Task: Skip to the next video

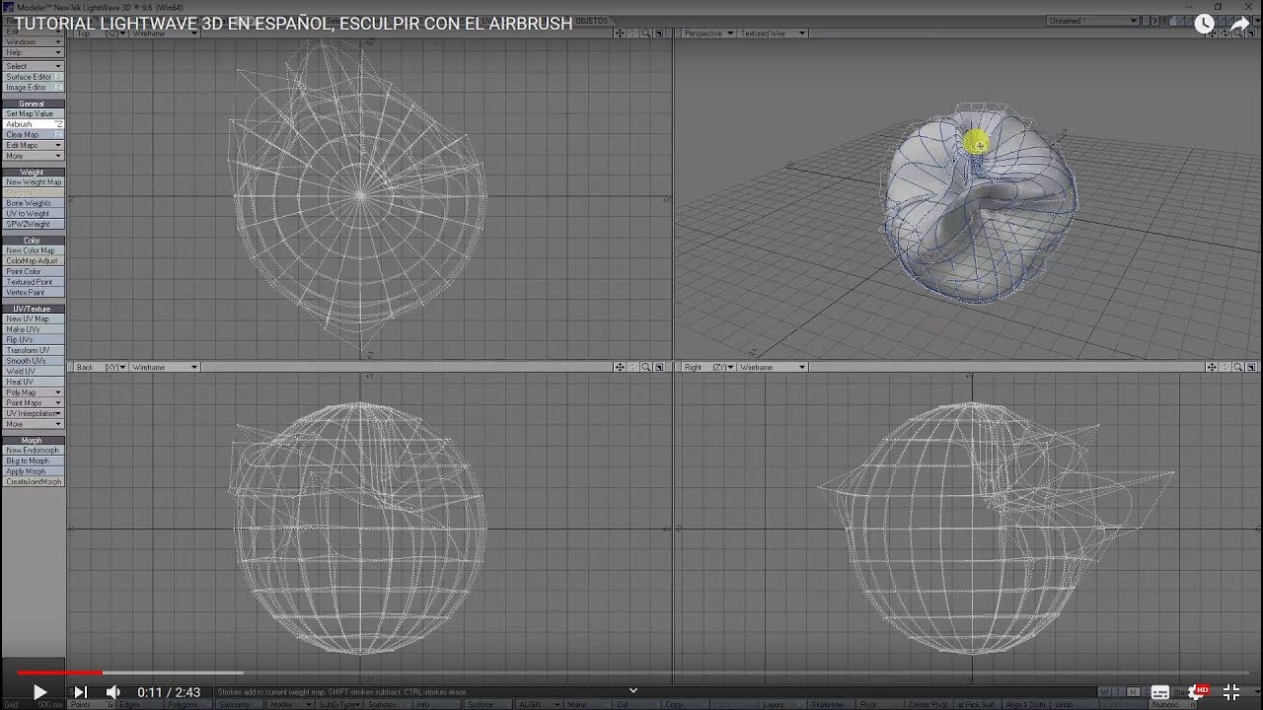Action: (x=80, y=692)
